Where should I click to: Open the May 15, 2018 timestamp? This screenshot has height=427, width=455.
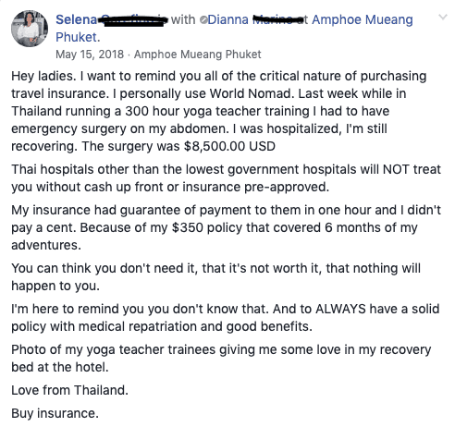(90, 55)
